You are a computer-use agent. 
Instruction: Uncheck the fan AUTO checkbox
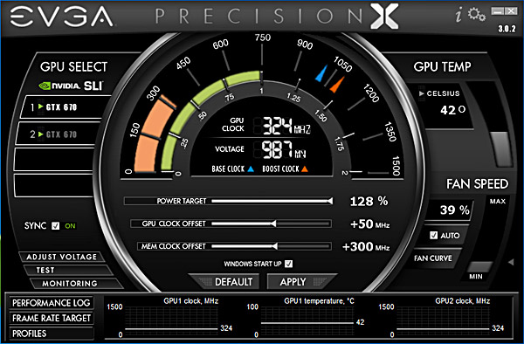click(x=433, y=235)
